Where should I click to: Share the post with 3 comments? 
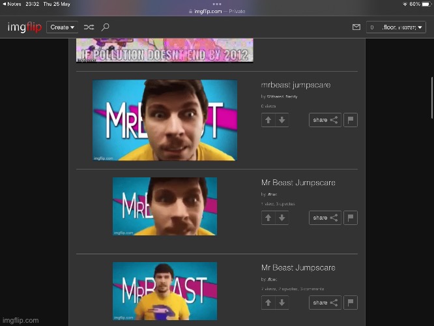tap(325, 303)
